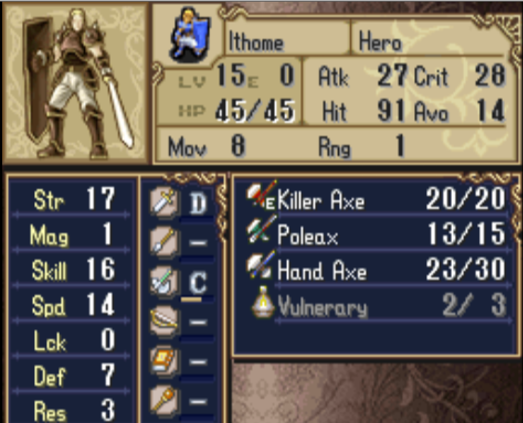The height and width of the screenshot is (423, 523).
Task: Click the Skill stat row
Action: [x=71, y=270]
